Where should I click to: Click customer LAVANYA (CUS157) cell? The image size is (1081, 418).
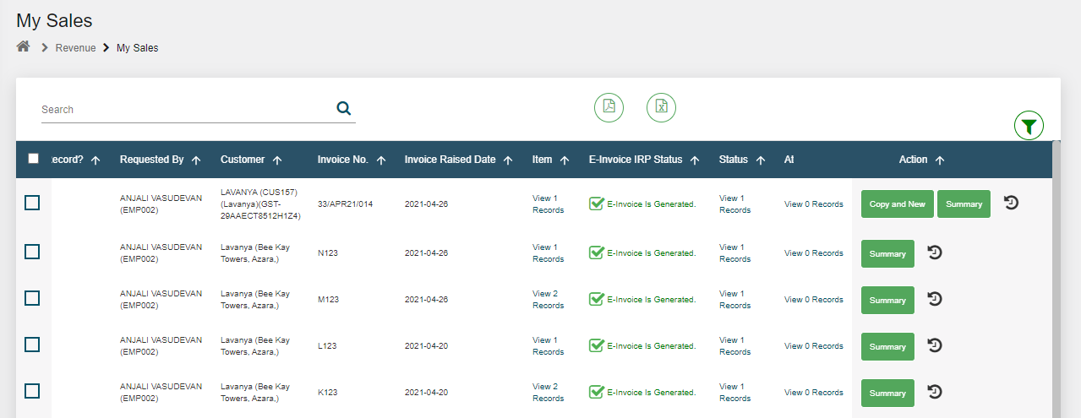(261, 204)
